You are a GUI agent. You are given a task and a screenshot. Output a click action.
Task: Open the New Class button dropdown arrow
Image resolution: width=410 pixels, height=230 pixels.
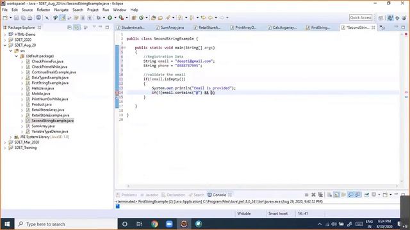(x=147, y=18)
